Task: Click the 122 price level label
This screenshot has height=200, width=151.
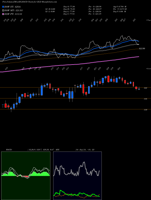Action: point(145,88)
